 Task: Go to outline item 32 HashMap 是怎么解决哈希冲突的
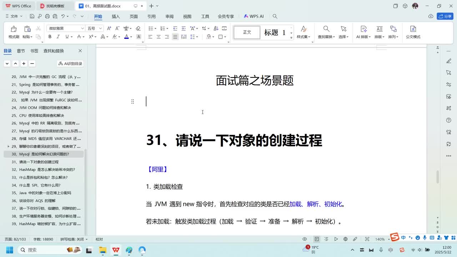(44, 170)
